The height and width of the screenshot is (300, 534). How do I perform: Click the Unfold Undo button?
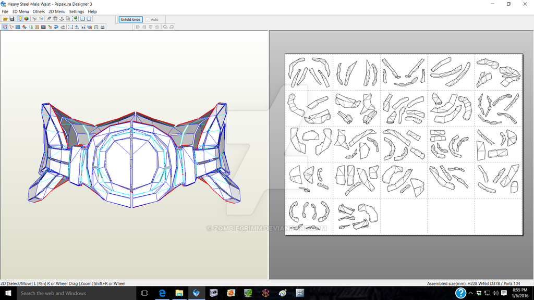[x=131, y=19]
